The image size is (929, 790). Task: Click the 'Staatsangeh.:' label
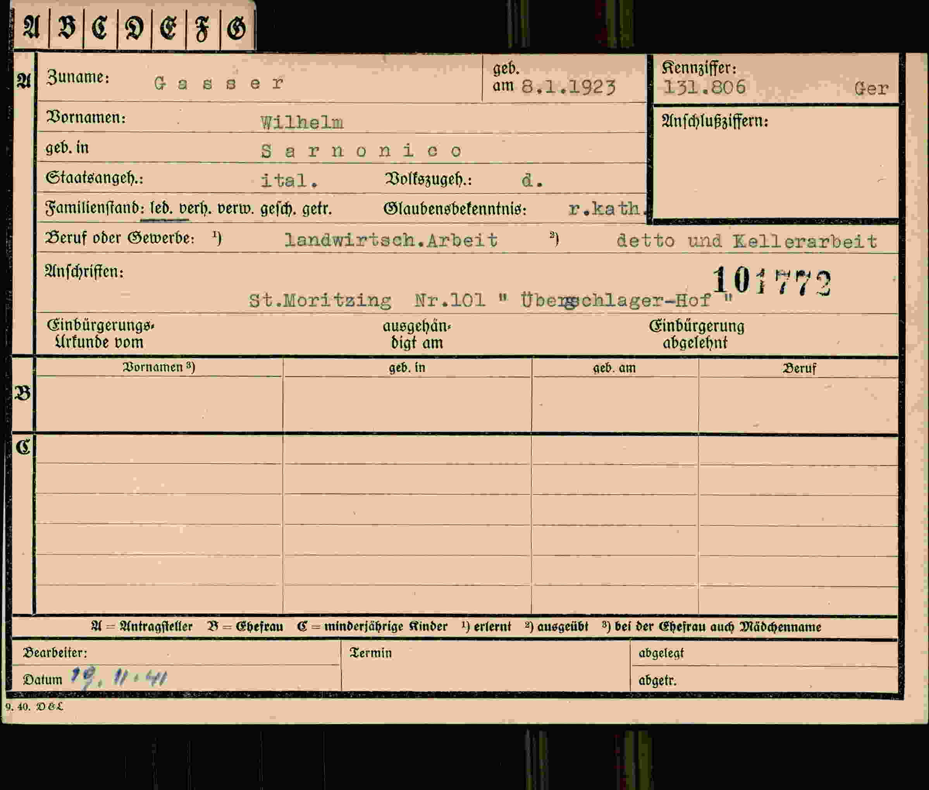tap(95, 179)
